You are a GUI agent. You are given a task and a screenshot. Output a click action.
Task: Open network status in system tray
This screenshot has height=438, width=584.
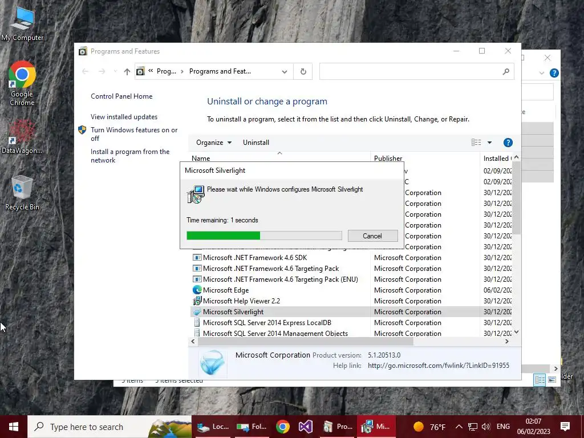pos(473,427)
